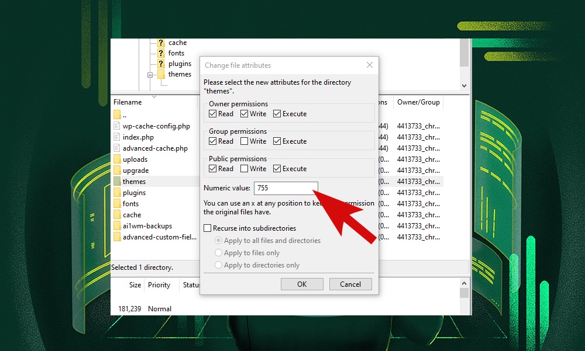Screen dimensions: 585x351
Task: Collapse the themes branch in the tree
Action: [150, 74]
